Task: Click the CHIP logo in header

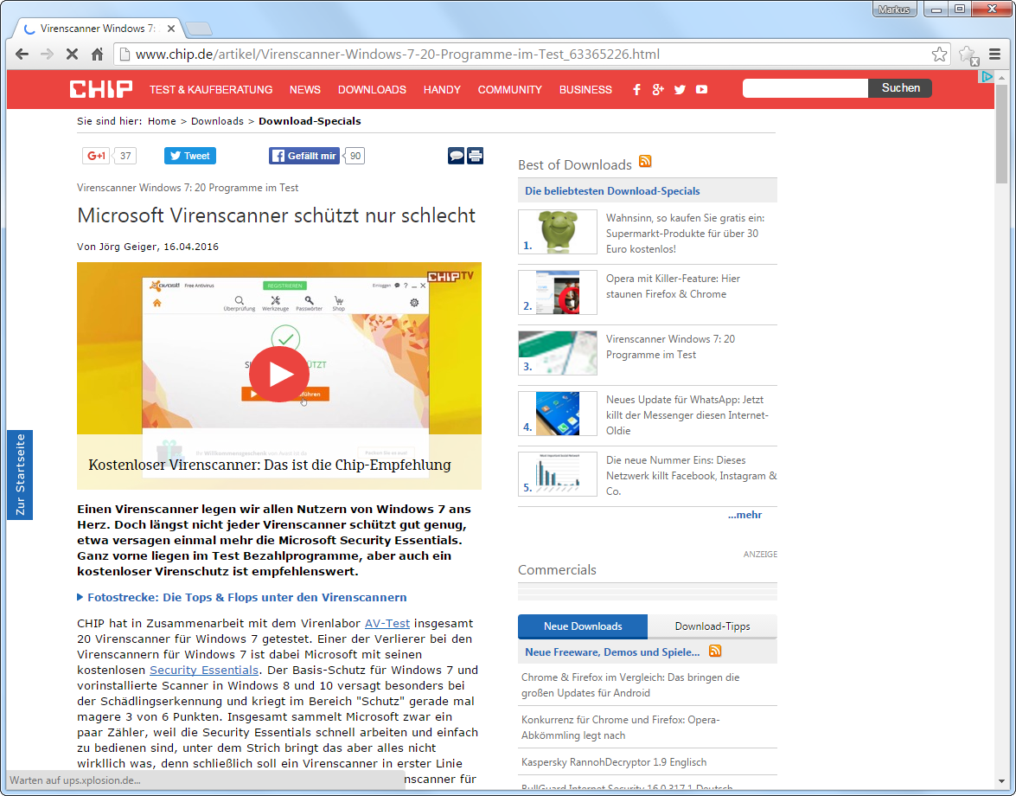Action: [101, 89]
